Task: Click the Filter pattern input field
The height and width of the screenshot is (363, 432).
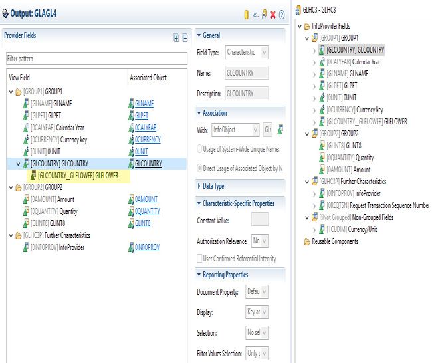Action: point(96,59)
